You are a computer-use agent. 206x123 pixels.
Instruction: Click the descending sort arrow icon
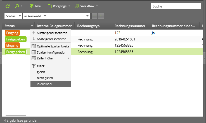[x=34, y=39]
